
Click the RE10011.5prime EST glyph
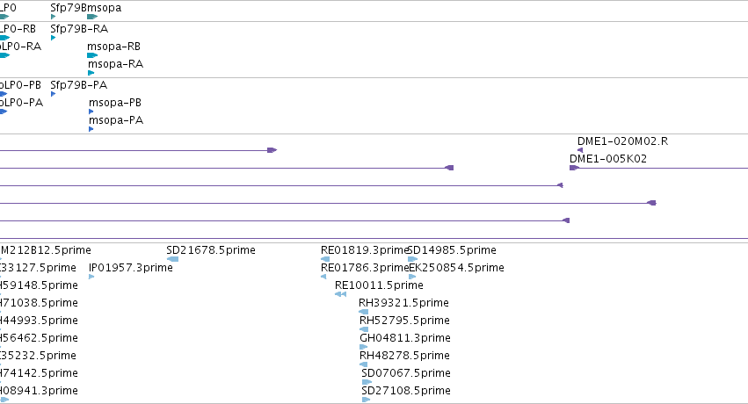tap(341, 294)
